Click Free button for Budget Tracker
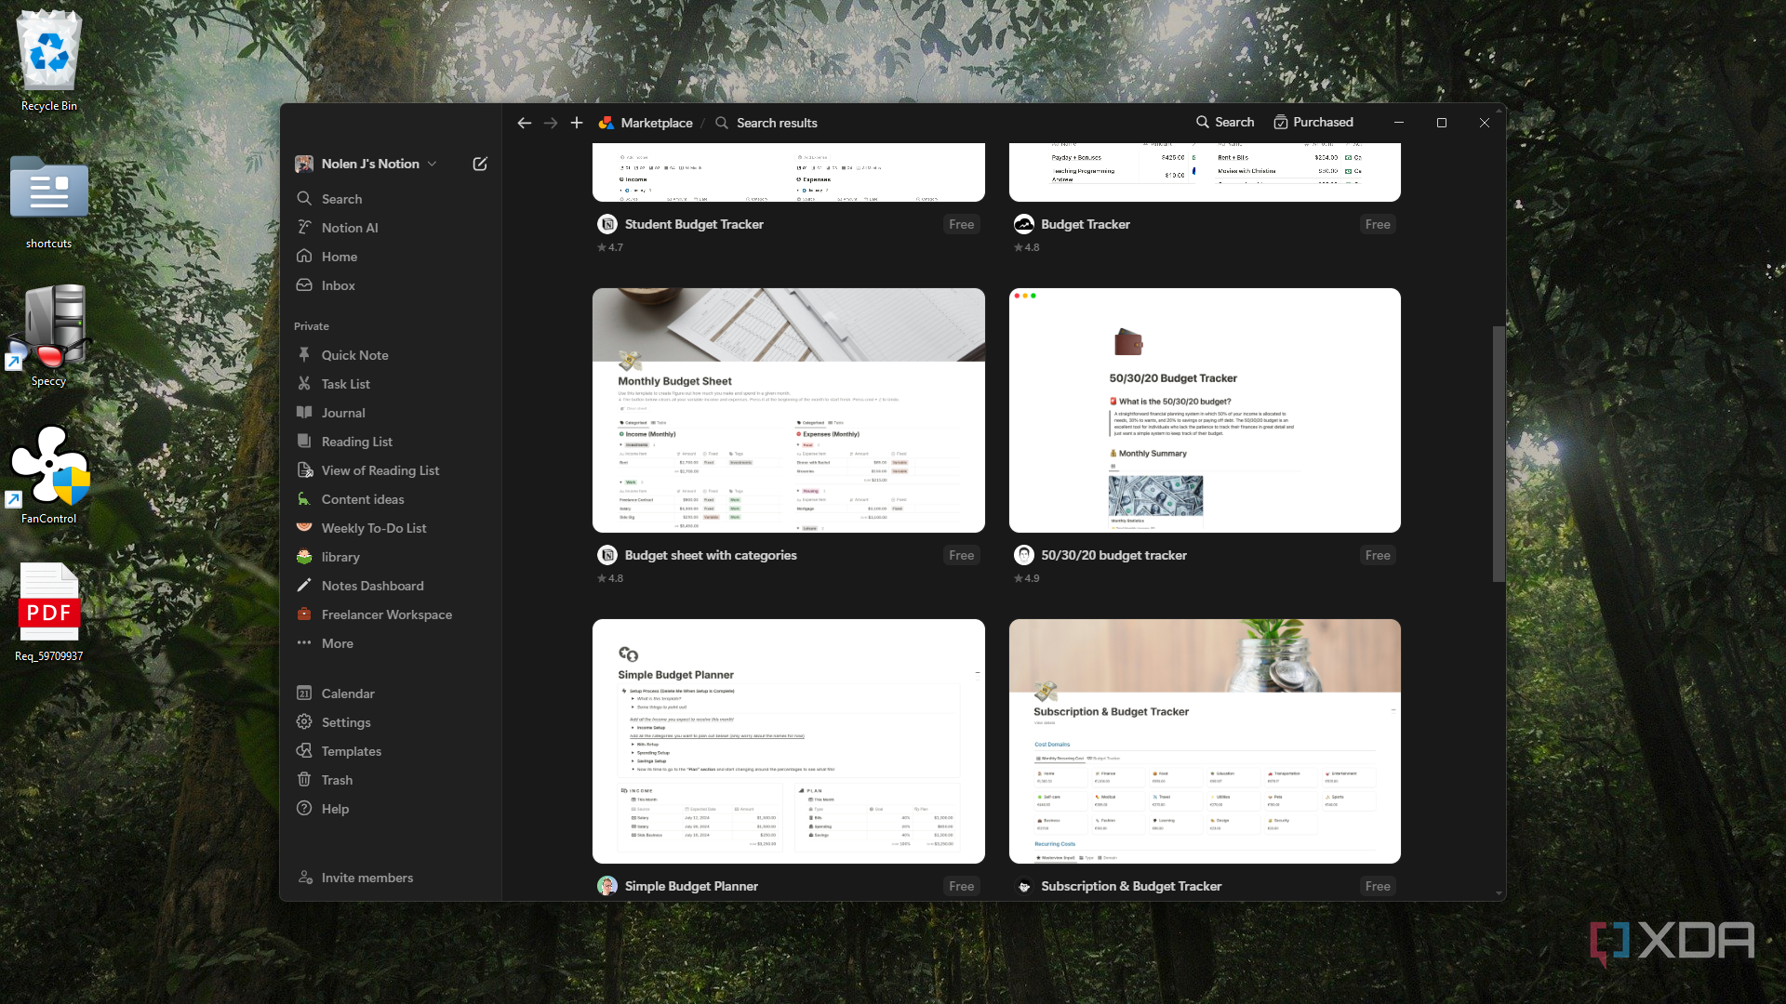The width and height of the screenshot is (1786, 1004). 1378,224
